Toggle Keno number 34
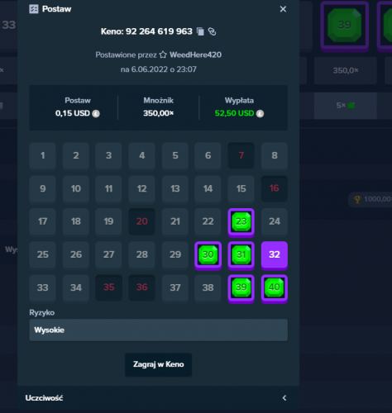 76,287
